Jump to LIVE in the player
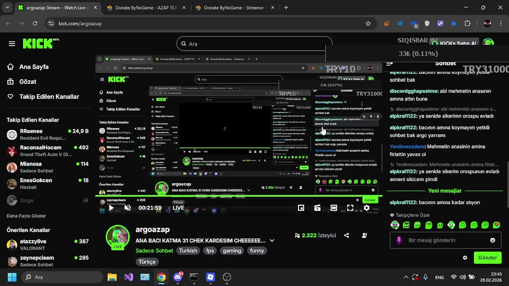Screen dimensions: 509x286 [x=178, y=208]
